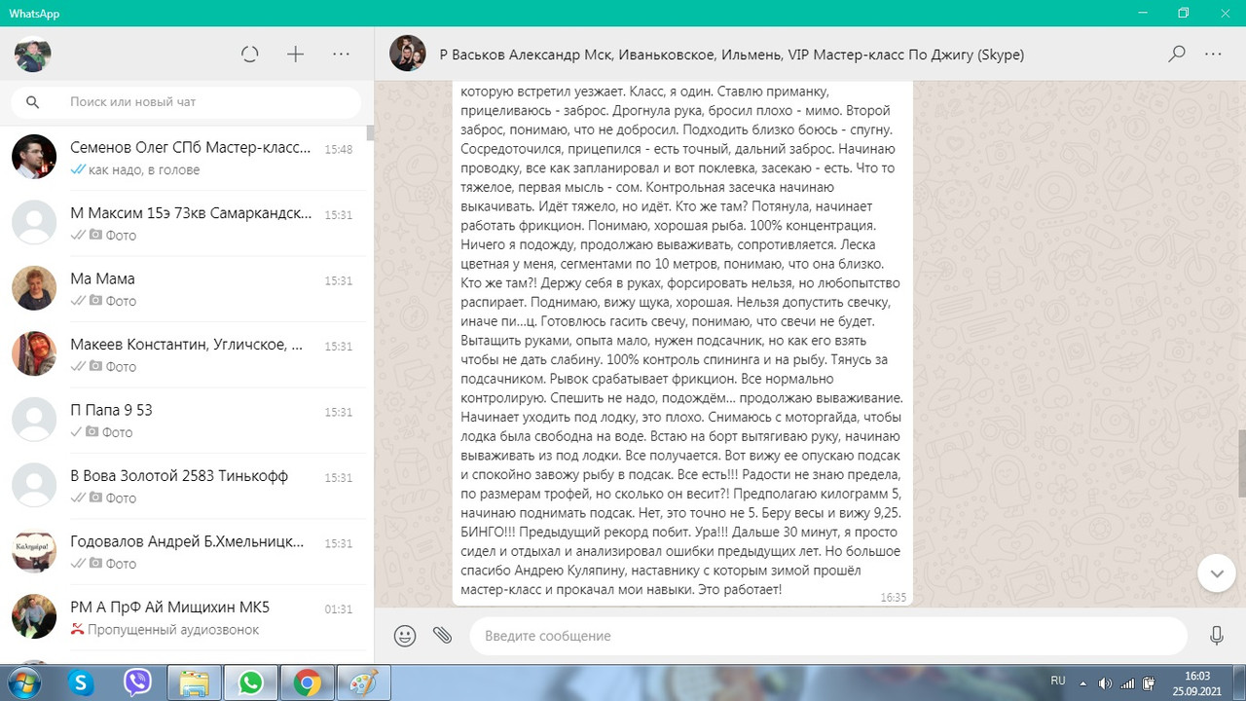Launch Skype from the taskbar

[x=81, y=683]
